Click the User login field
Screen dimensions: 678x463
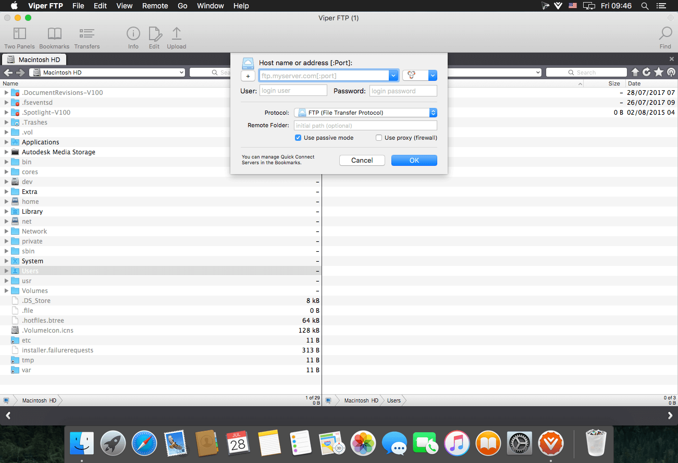point(293,91)
